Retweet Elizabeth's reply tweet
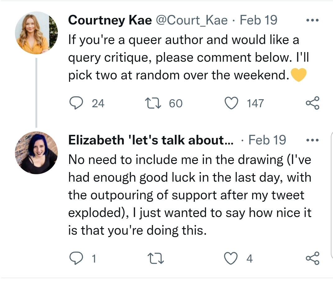The height and width of the screenshot is (283, 333). click(x=156, y=258)
